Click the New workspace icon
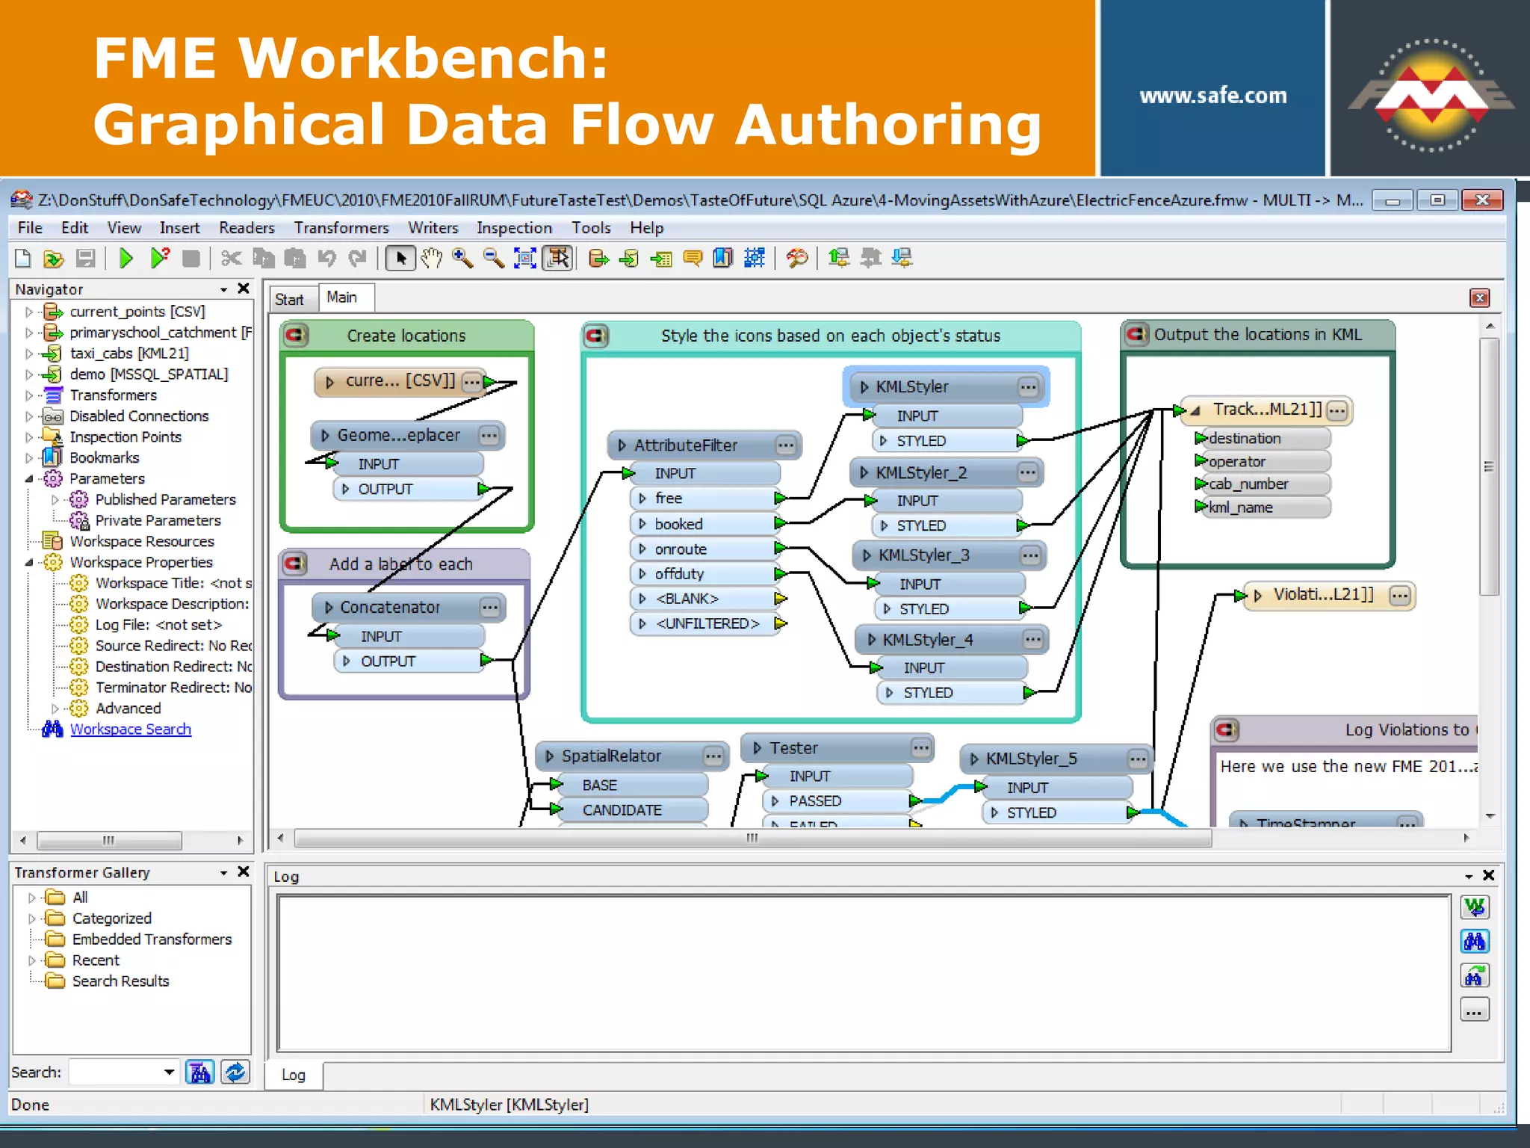1530x1148 pixels. click(22, 259)
